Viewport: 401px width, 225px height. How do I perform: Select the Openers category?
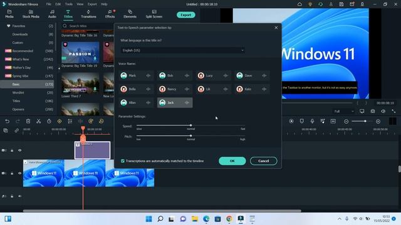tap(29, 109)
